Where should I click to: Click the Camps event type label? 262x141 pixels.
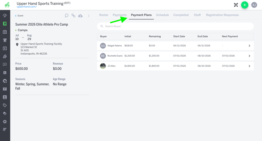coord(23,30)
